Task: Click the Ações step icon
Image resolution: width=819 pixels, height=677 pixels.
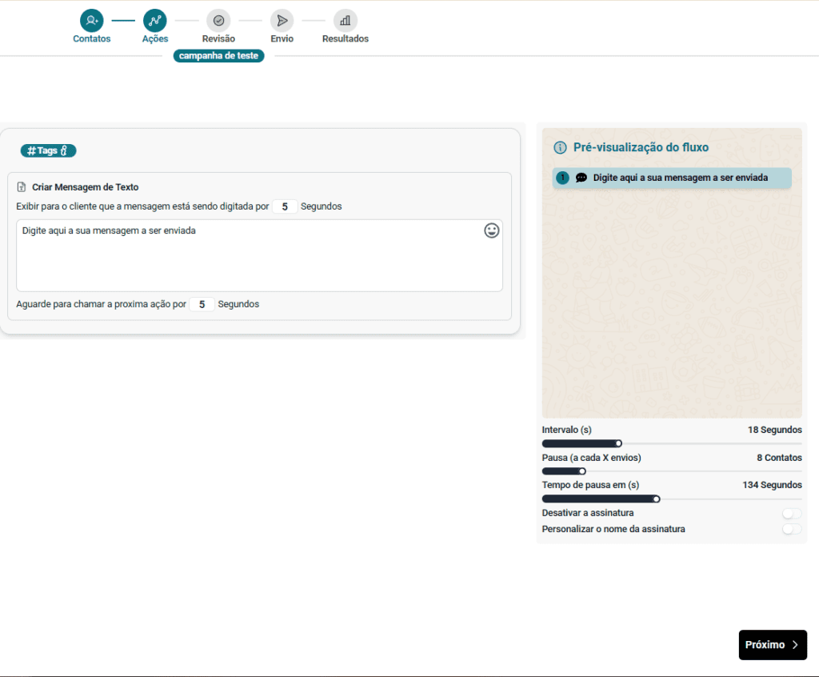Action: coord(154,20)
